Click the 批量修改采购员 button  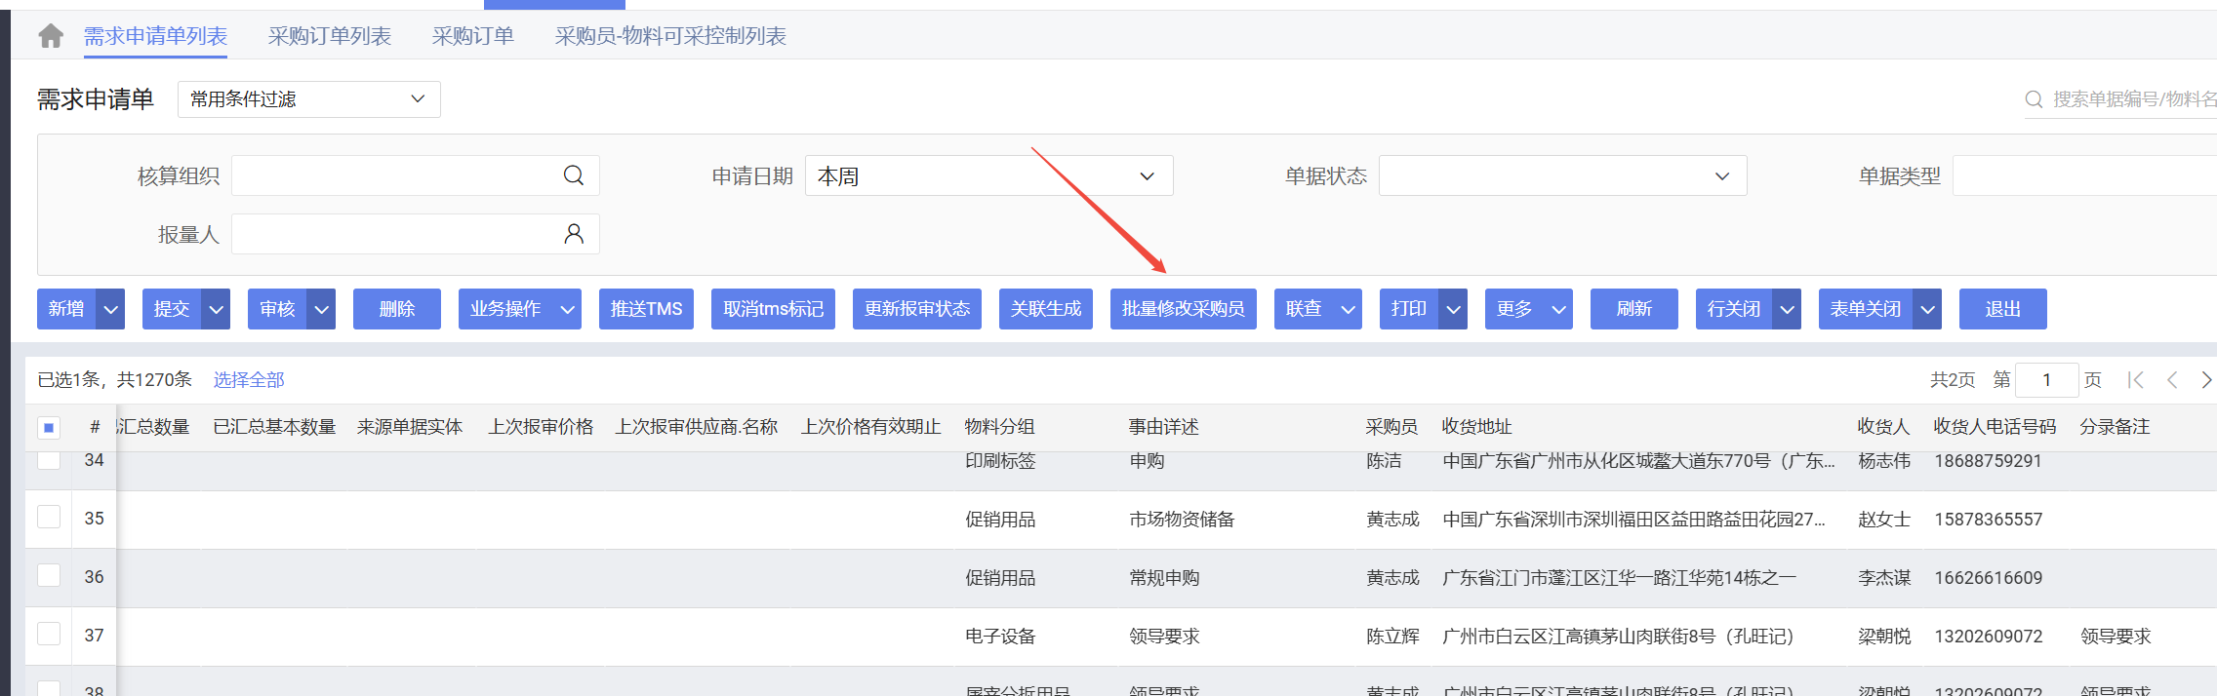pos(1183,309)
